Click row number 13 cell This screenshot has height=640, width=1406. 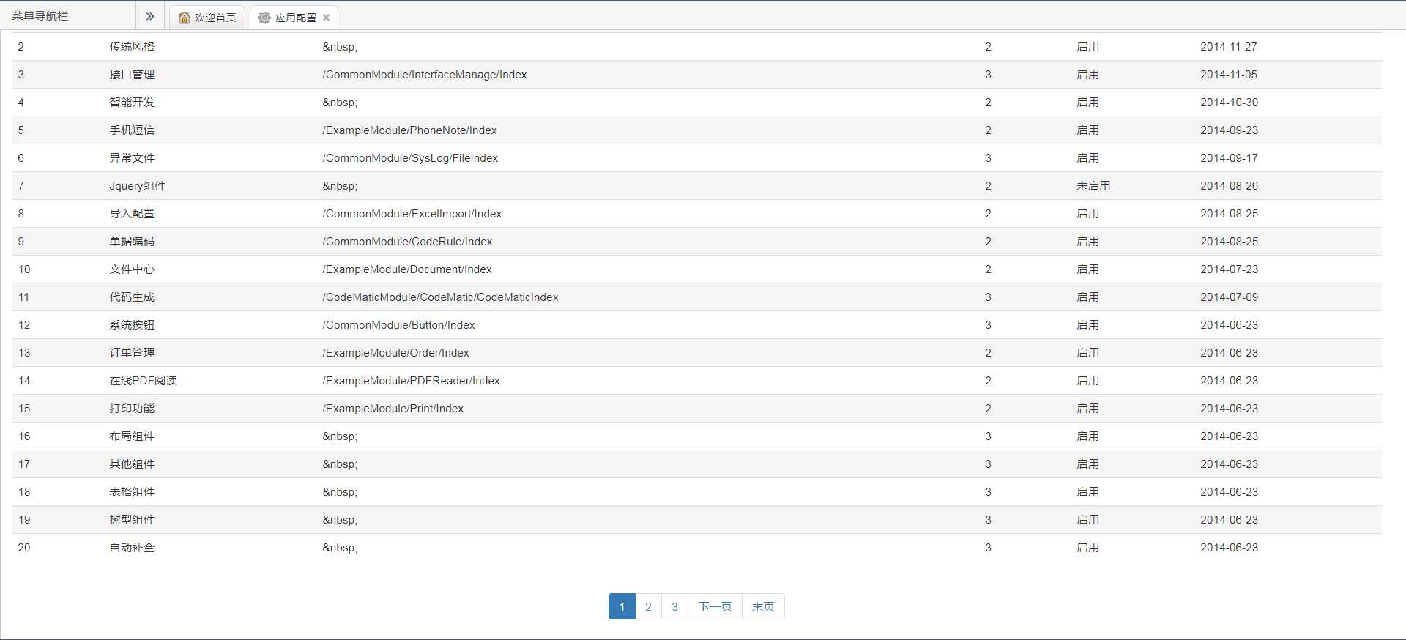[24, 353]
